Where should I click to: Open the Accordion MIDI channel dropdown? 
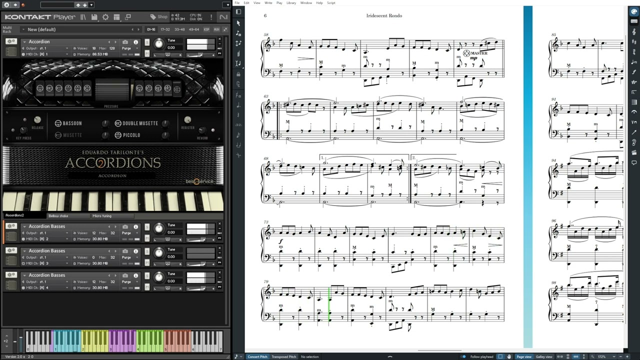pos(46,54)
